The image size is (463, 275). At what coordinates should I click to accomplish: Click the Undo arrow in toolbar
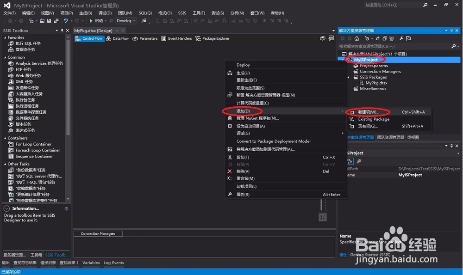(x=66, y=21)
